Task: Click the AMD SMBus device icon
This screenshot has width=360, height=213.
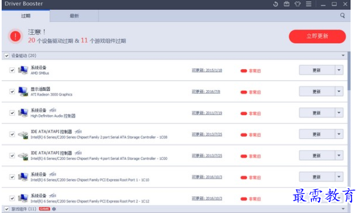Action: (x=23, y=70)
